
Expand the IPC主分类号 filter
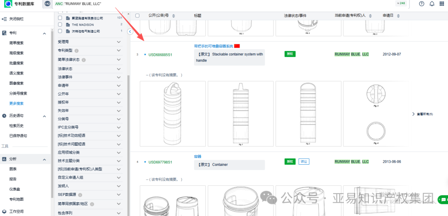pos(119,127)
